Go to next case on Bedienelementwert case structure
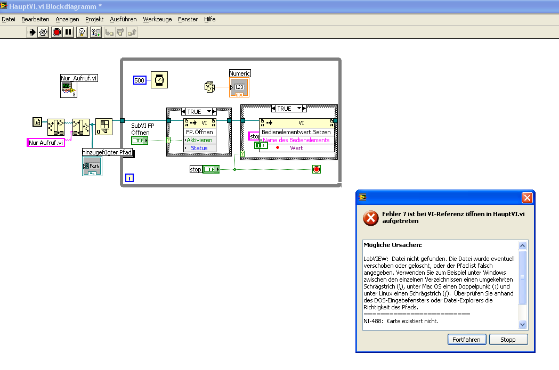The image size is (559, 370). click(304, 109)
